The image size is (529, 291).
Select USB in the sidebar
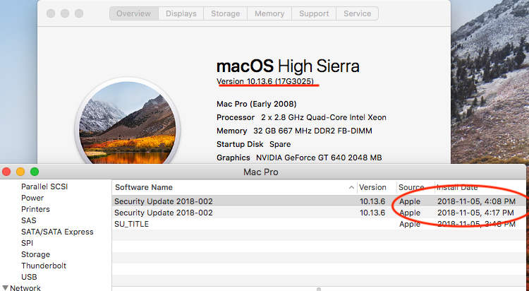click(x=29, y=277)
